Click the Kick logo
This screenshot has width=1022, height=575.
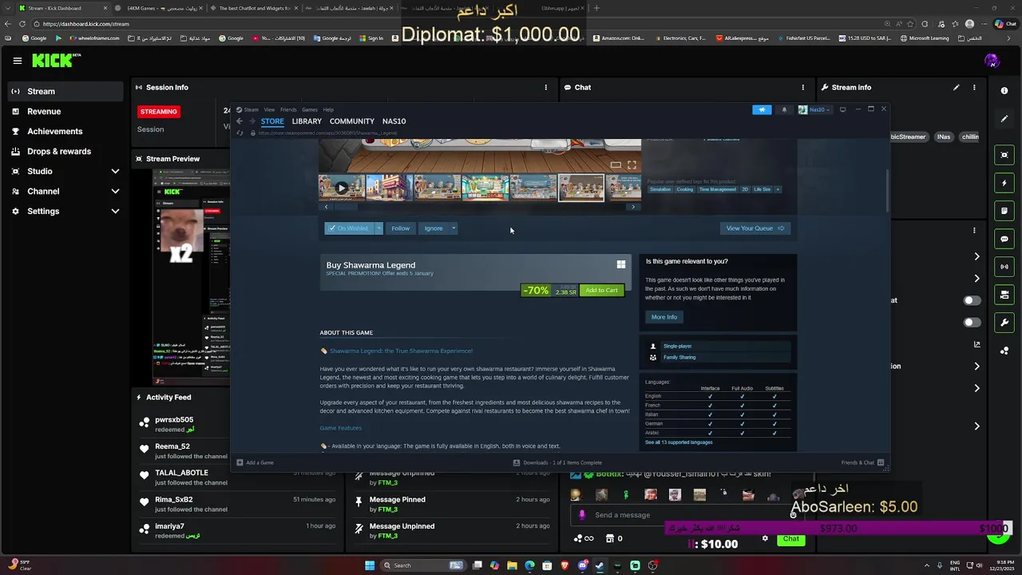(x=56, y=60)
